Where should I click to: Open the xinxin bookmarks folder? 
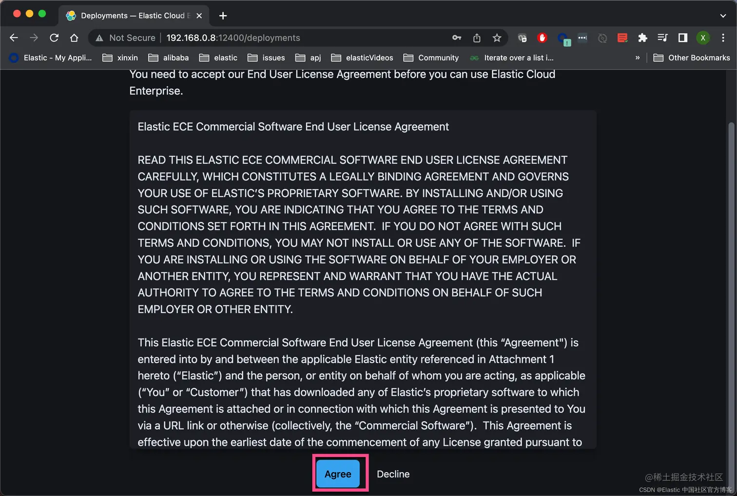point(120,58)
